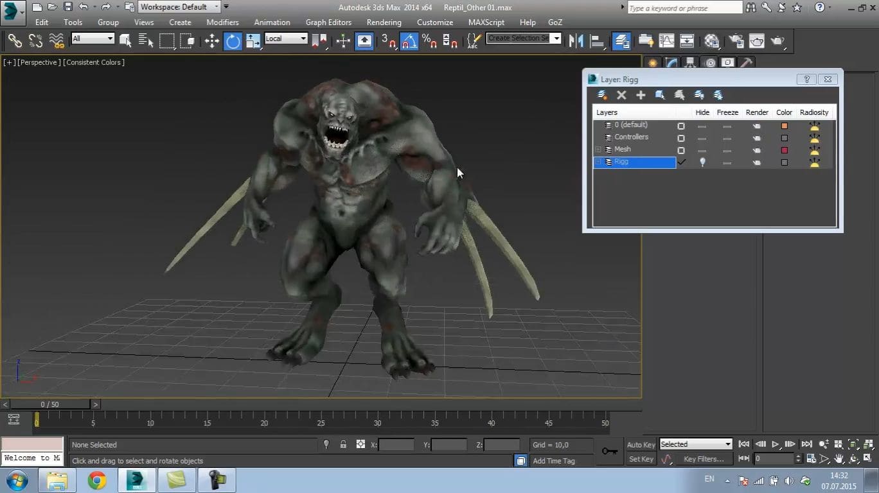
Task: Click the Mirror tool icon
Action: pyautogui.click(x=576, y=41)
